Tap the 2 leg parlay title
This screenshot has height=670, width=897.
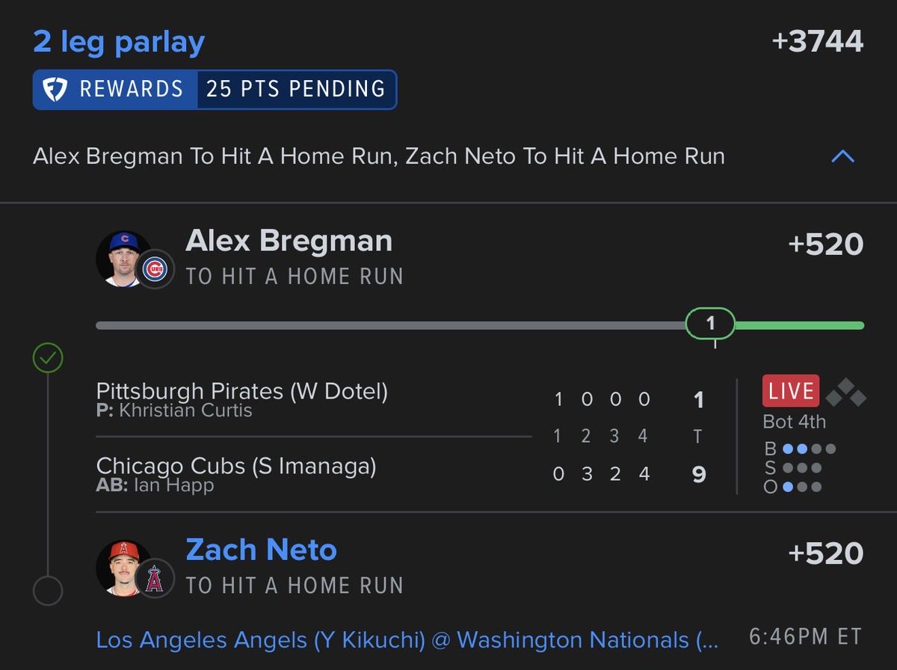[x=119, y=42]
